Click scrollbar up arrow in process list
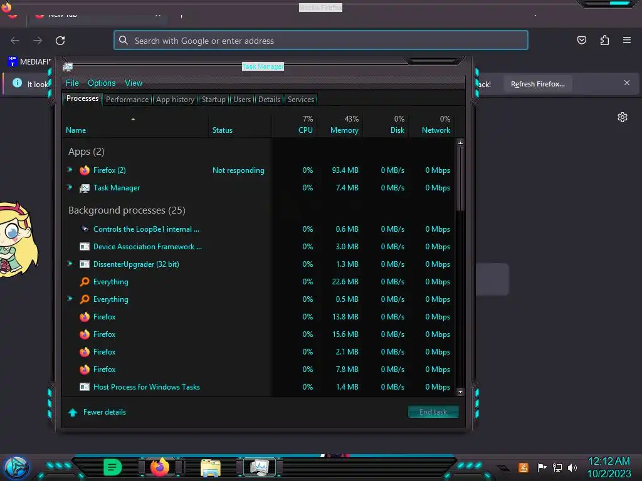Viewport: 642px width, 481px height. click(x=460, y=143)
